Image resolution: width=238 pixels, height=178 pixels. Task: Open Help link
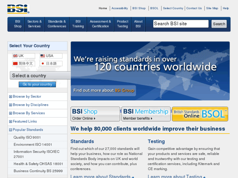click(x=226, y=8)
